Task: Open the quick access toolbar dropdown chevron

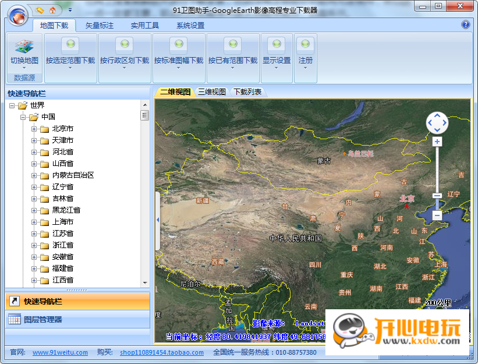Action: [x=70, y=10]
